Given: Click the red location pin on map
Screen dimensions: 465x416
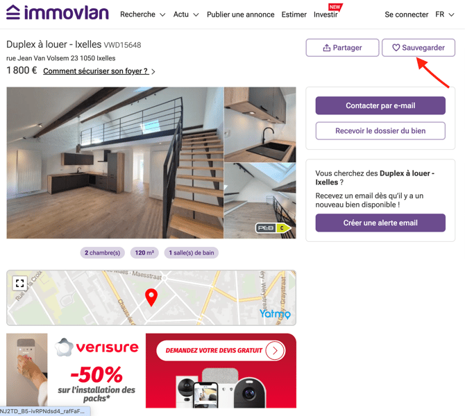Looking at the screenshot, I should [151, 297].
